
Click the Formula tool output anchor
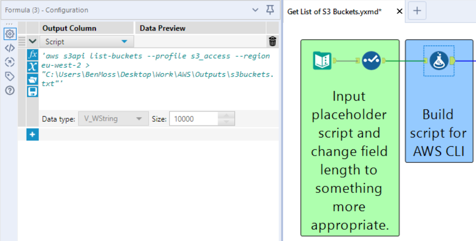tap(452, 61)
